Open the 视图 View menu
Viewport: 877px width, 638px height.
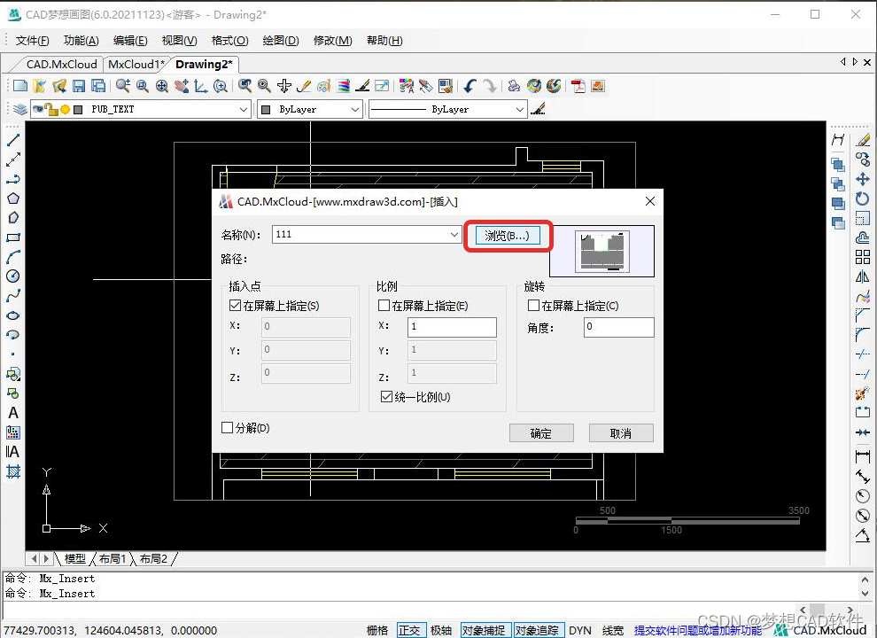(x=179, y=40)
